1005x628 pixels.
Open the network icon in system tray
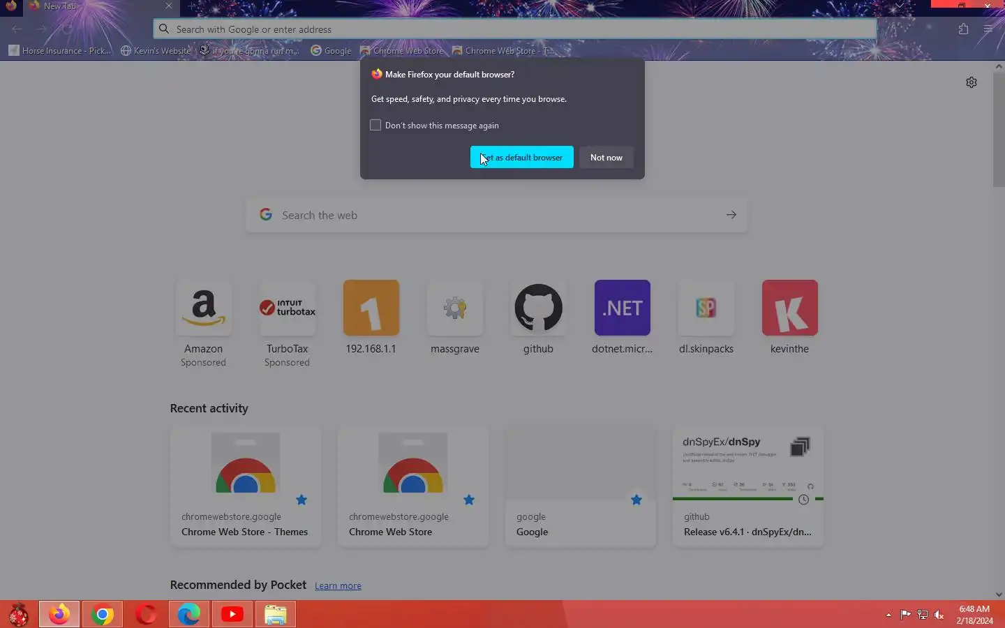click(x=923, y=615)
